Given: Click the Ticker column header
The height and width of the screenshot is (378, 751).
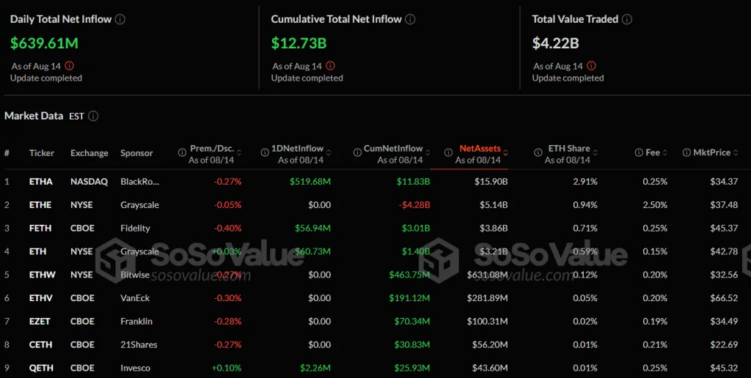Looking at the screenshot, I should pyautogui.click(x=42, y=153).
